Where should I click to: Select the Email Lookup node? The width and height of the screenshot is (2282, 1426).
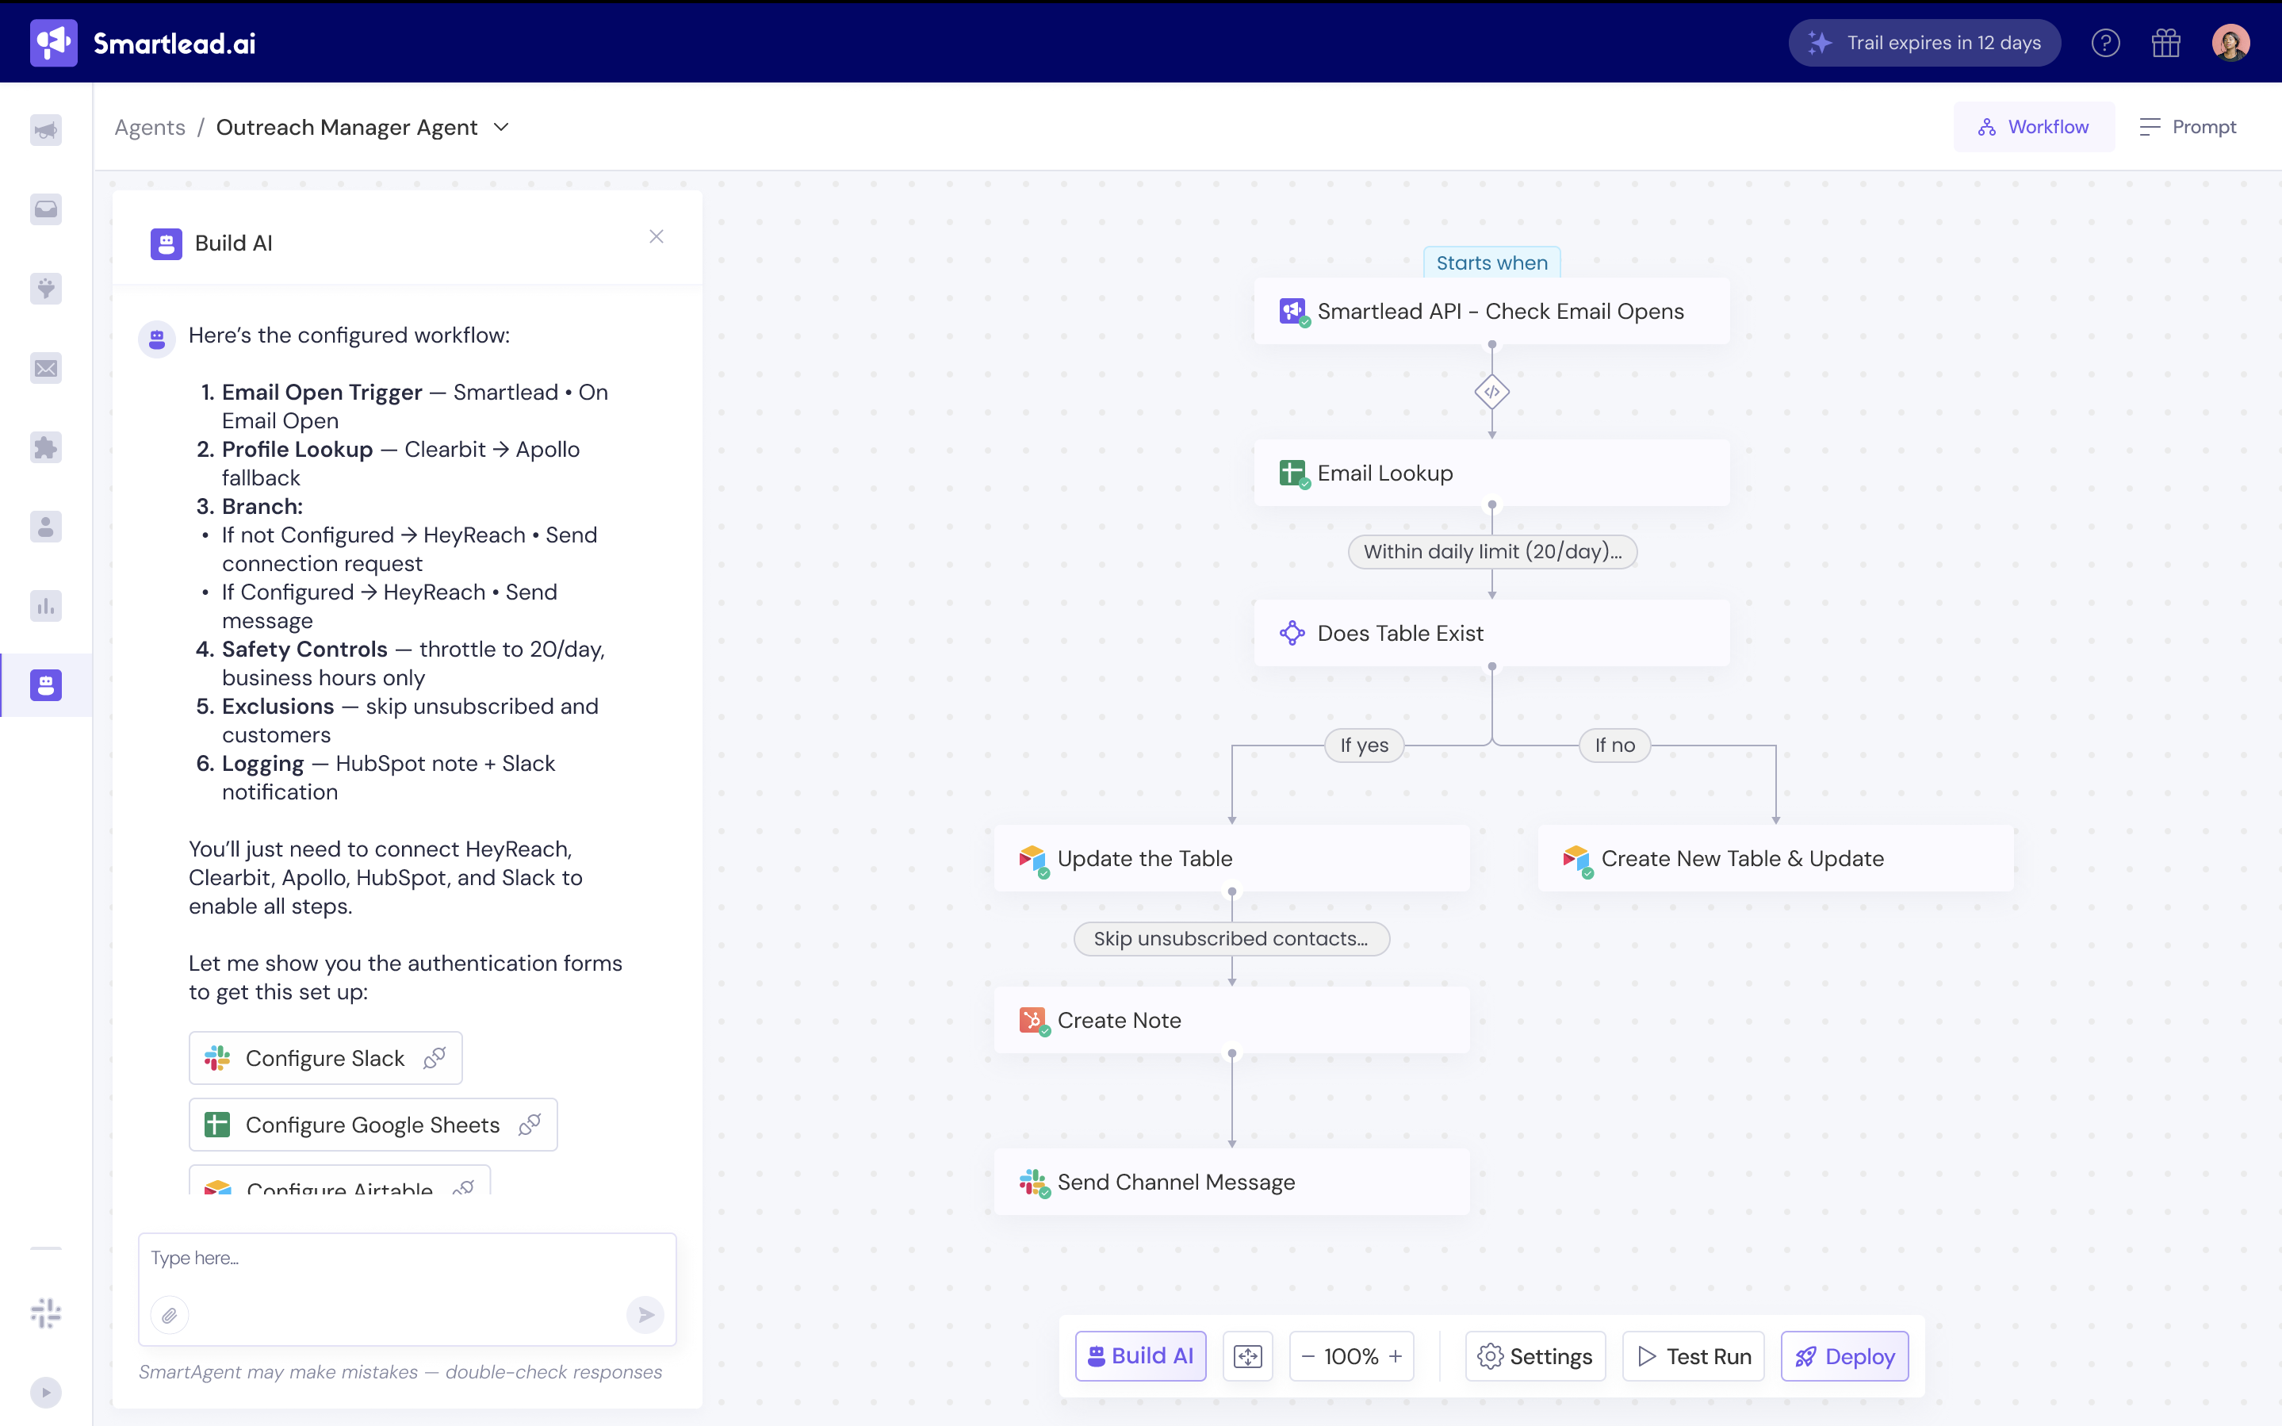1492,473
